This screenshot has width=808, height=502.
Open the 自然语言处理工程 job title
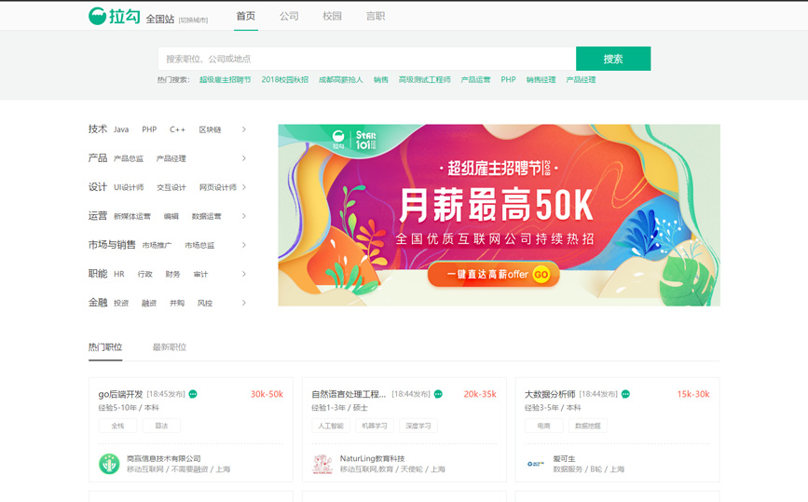coord(349,394)
